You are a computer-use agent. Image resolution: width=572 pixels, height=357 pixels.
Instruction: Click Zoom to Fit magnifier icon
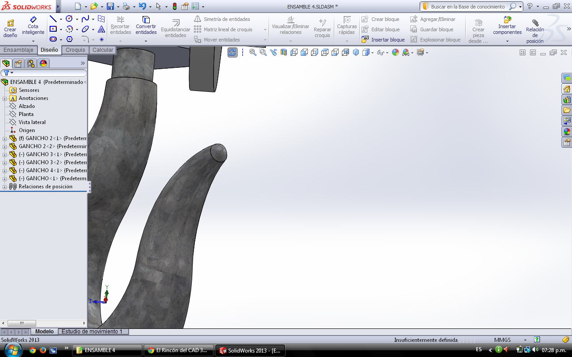[x=253, y=52]
